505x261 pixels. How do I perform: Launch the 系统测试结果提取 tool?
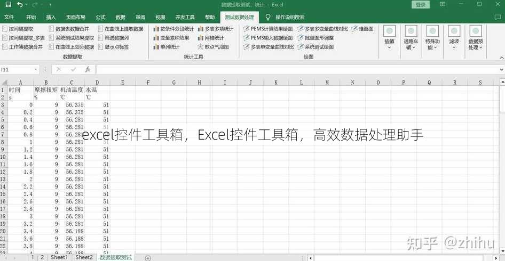point(71,38)
